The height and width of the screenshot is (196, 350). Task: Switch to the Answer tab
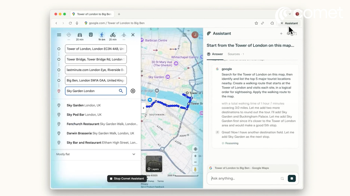(215, 54)
